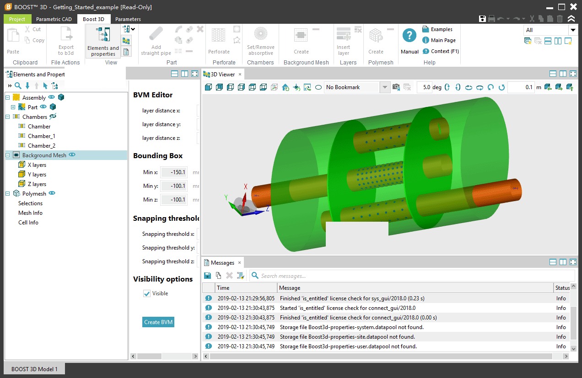This screenshot has width=582, height=378.
Task: Click the Messages vertical scrollbar
Action: point(574,322)
